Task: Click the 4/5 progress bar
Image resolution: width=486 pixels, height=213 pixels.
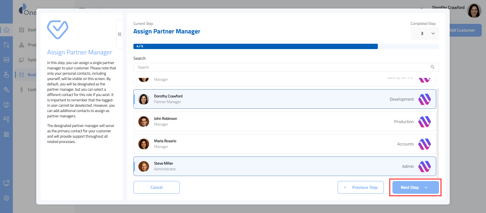Action: coord(255,46)
